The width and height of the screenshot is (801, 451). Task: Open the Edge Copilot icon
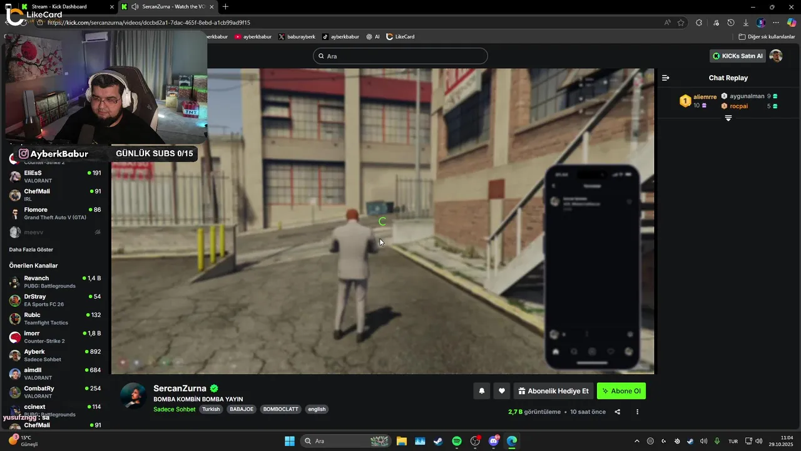(x=792, y=23)
